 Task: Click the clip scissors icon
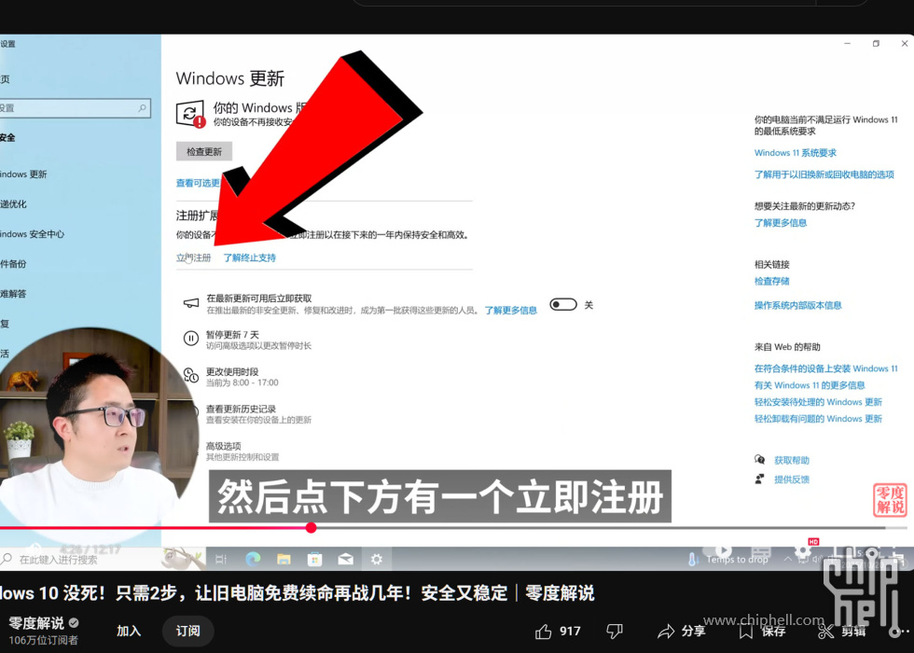pyautogui.click(x=824, y=632)
